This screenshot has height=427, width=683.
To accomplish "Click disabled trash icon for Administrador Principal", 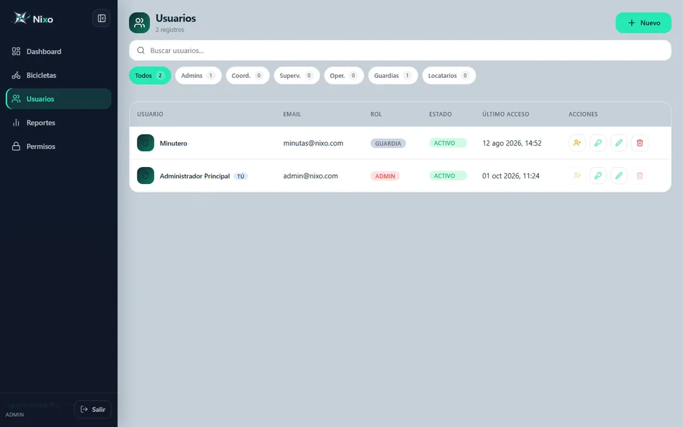I will pos(640,176).
